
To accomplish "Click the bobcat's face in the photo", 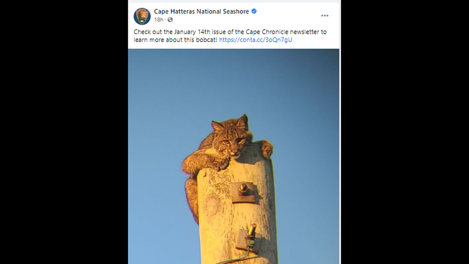I will pos(229,145).
